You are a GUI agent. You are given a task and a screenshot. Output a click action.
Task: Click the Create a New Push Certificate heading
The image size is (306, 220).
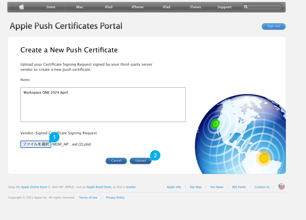[x=69, y=50]
